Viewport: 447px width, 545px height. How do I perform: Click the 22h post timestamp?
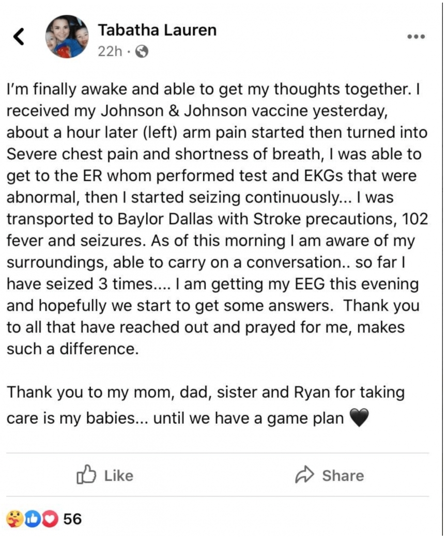(x=109, y=52)
